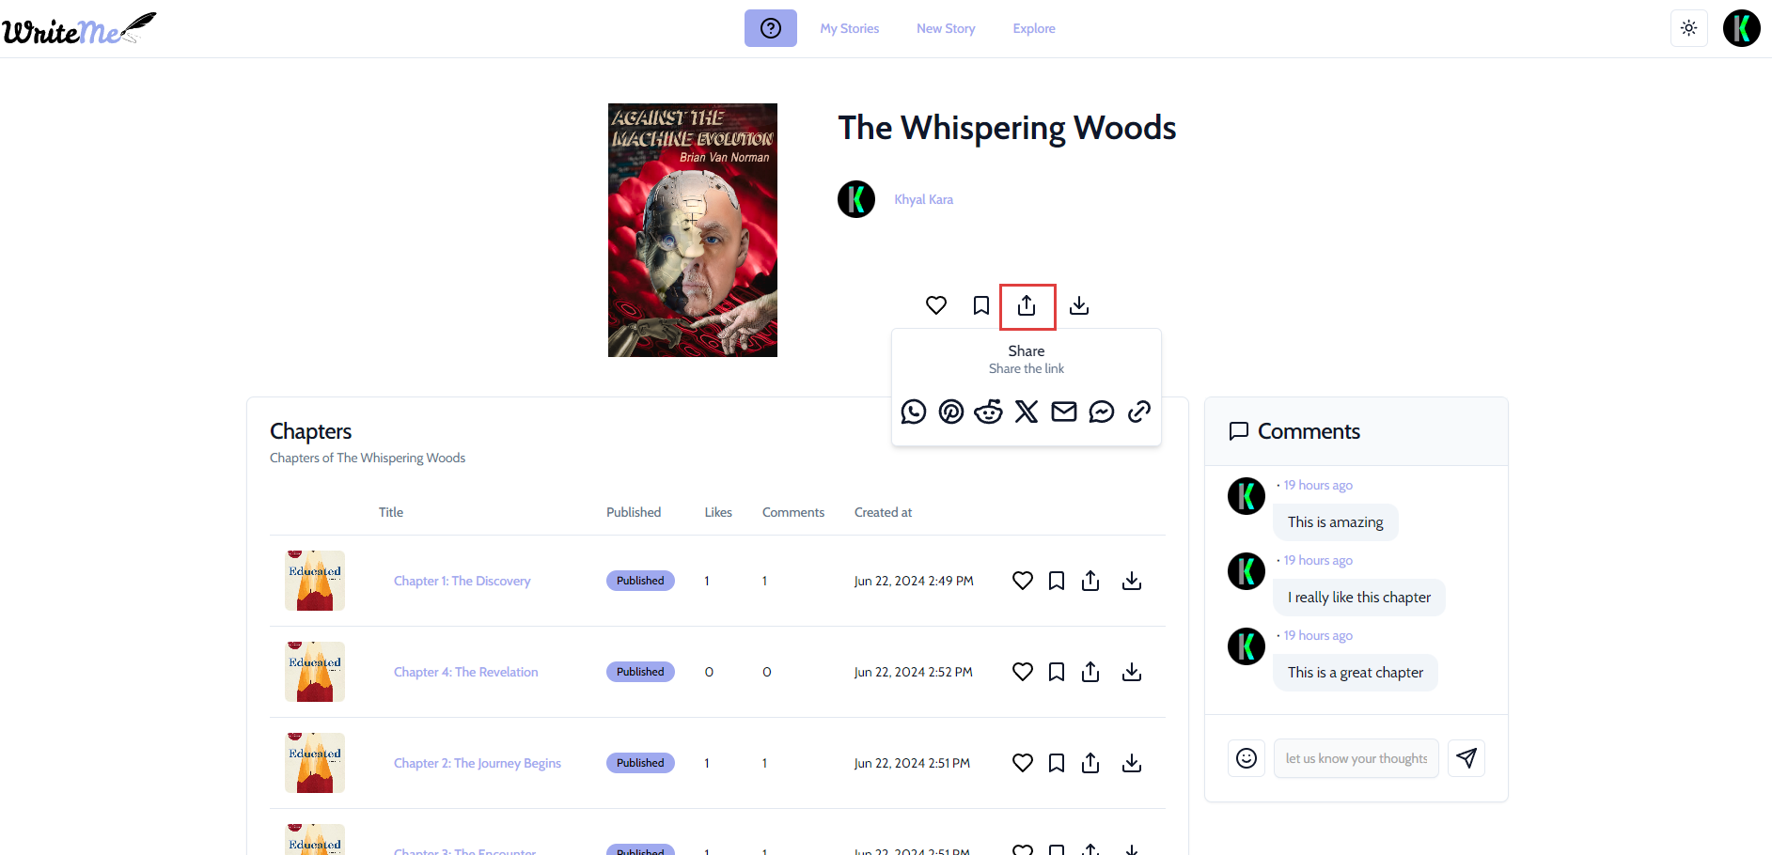Open the user avatar menu

click(x=1741, y=28)
